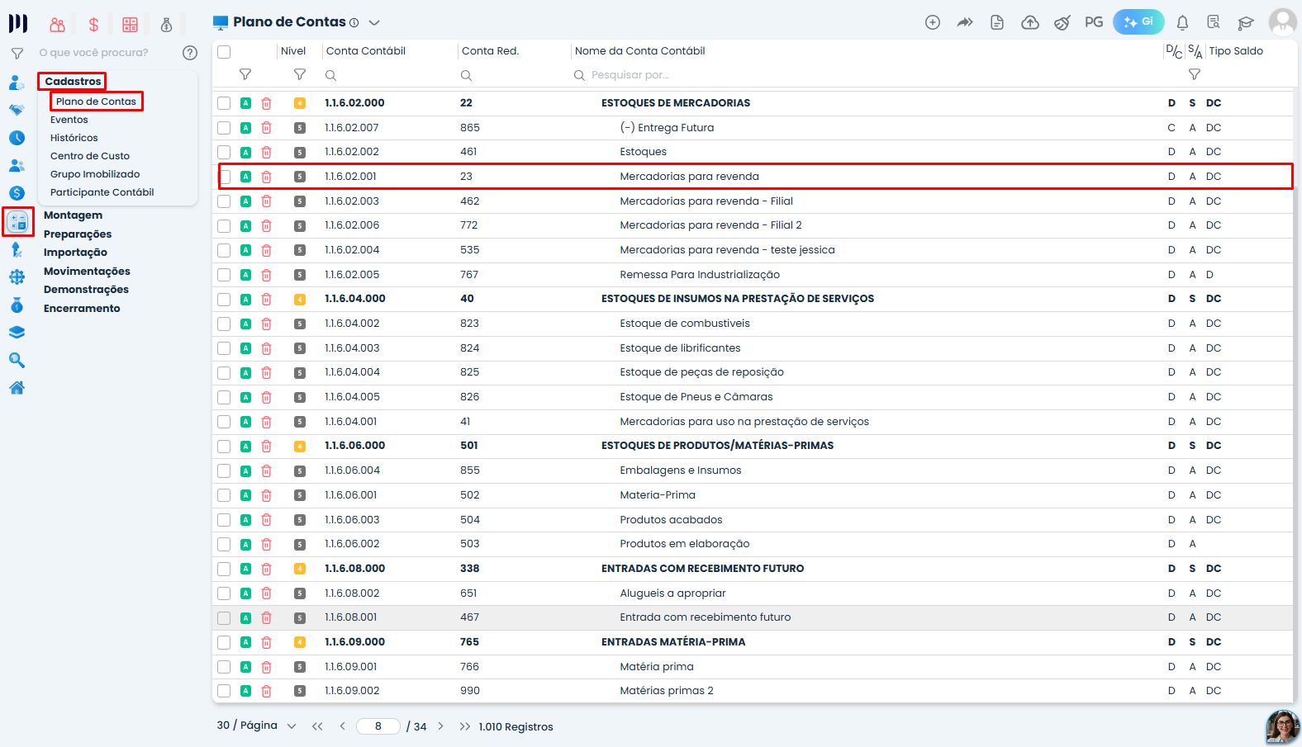Check the box for ESTOQUES DE MERCADORIAS row
The height and width of the screenshot is (747, 1302).
click(x=224, y=103)
